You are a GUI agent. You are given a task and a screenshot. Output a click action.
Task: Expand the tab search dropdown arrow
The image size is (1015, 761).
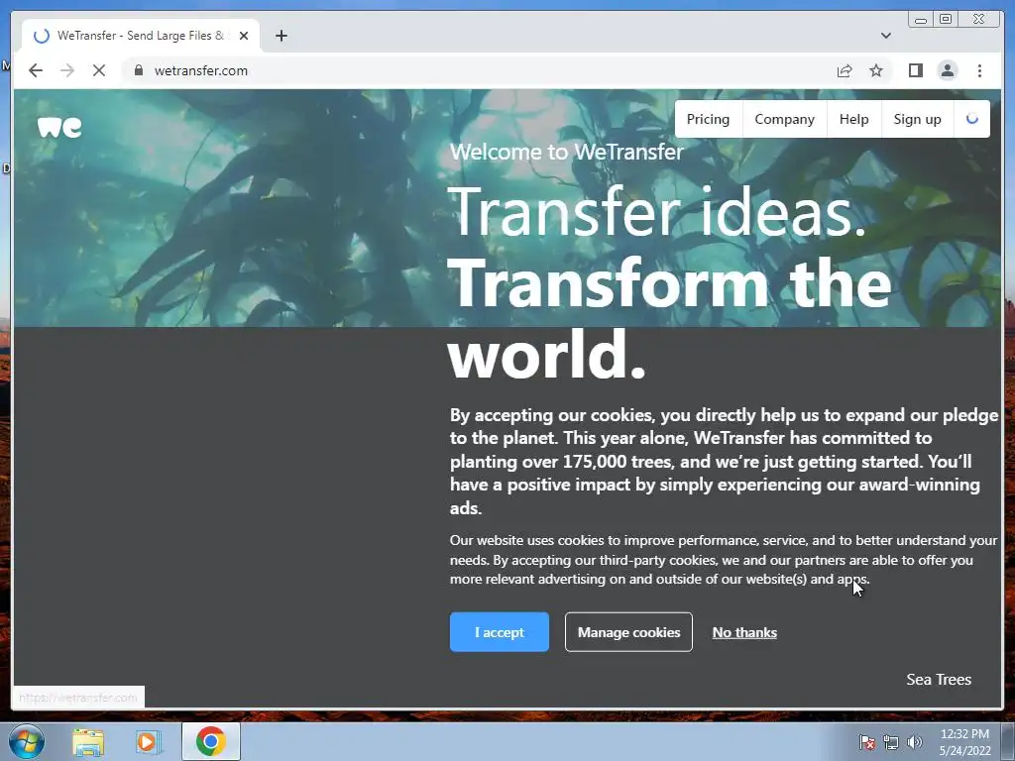885,36
